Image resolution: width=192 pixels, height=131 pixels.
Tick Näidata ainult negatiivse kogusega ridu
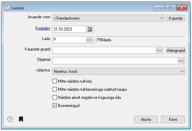click(x=55, y=97)
